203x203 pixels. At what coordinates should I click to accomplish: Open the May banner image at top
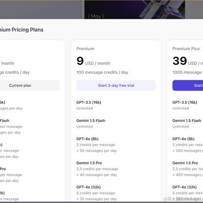click(x=135, y=9)
